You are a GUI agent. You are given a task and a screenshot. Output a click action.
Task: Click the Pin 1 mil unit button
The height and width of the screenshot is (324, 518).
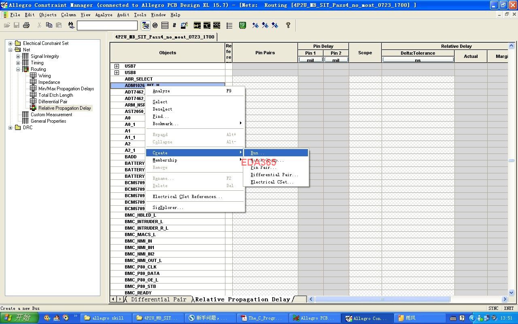point(310,60)
